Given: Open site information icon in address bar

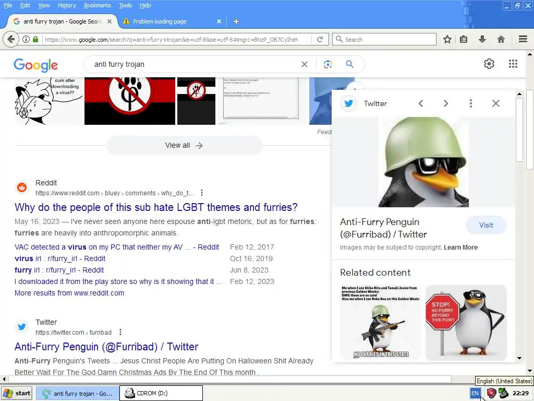Looking at the screenshot, I should [26, 39].
